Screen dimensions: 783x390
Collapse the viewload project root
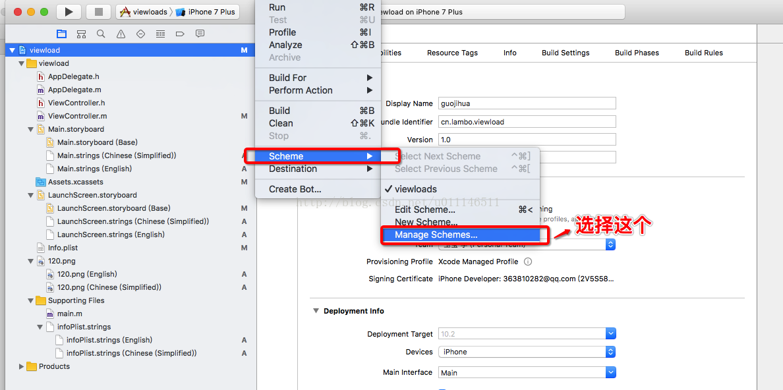[12, 51]
